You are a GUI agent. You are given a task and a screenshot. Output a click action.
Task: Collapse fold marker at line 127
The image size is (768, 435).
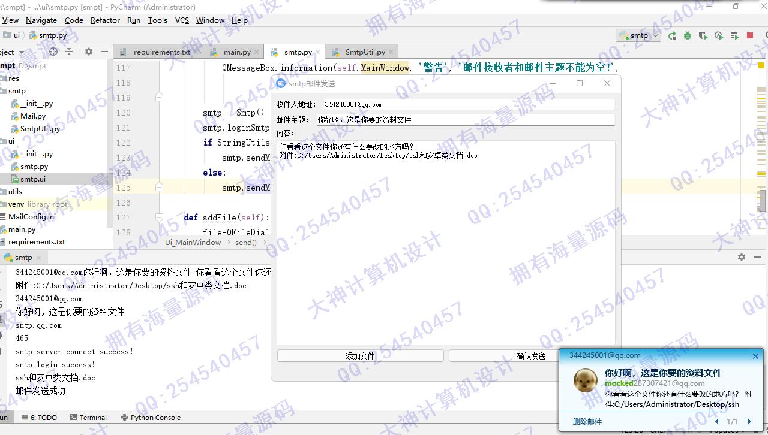coord(159,217)
